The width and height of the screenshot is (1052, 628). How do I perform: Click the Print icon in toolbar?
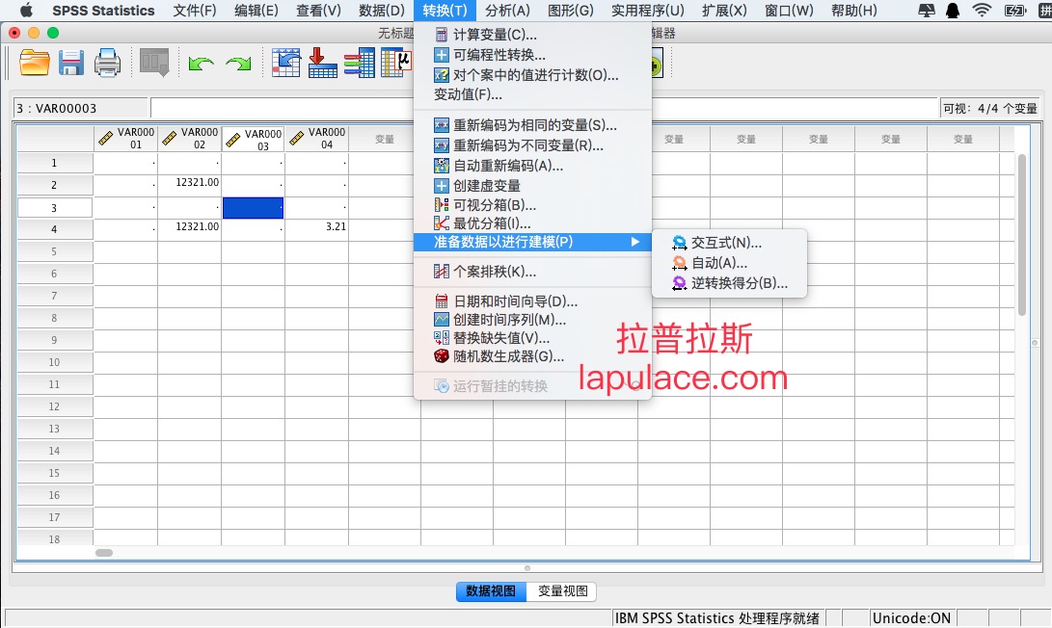point(107,63)
